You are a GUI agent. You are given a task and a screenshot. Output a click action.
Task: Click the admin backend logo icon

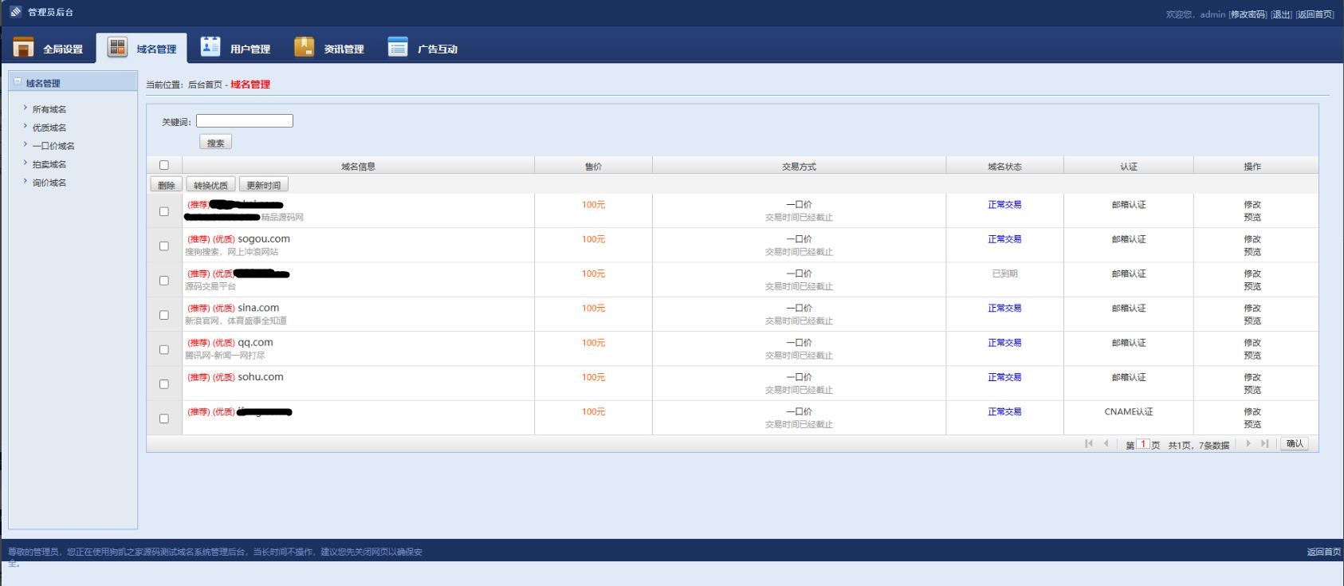[x=16, y=12]
